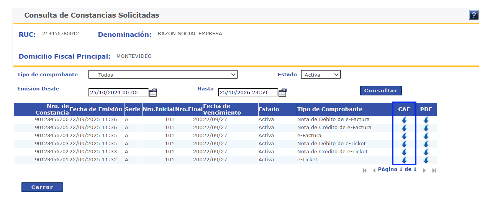Go to previous page of results

click(374, 170)
